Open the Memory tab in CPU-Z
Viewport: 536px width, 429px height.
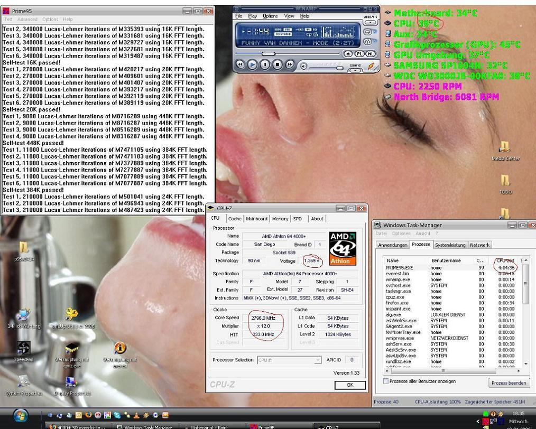280,219
